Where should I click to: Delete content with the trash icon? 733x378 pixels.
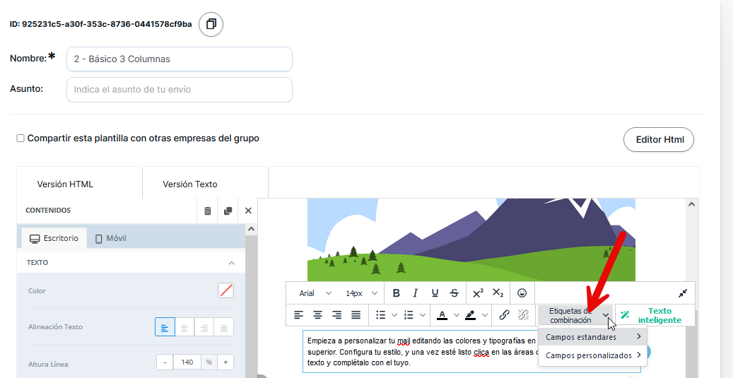pos(208,211)
